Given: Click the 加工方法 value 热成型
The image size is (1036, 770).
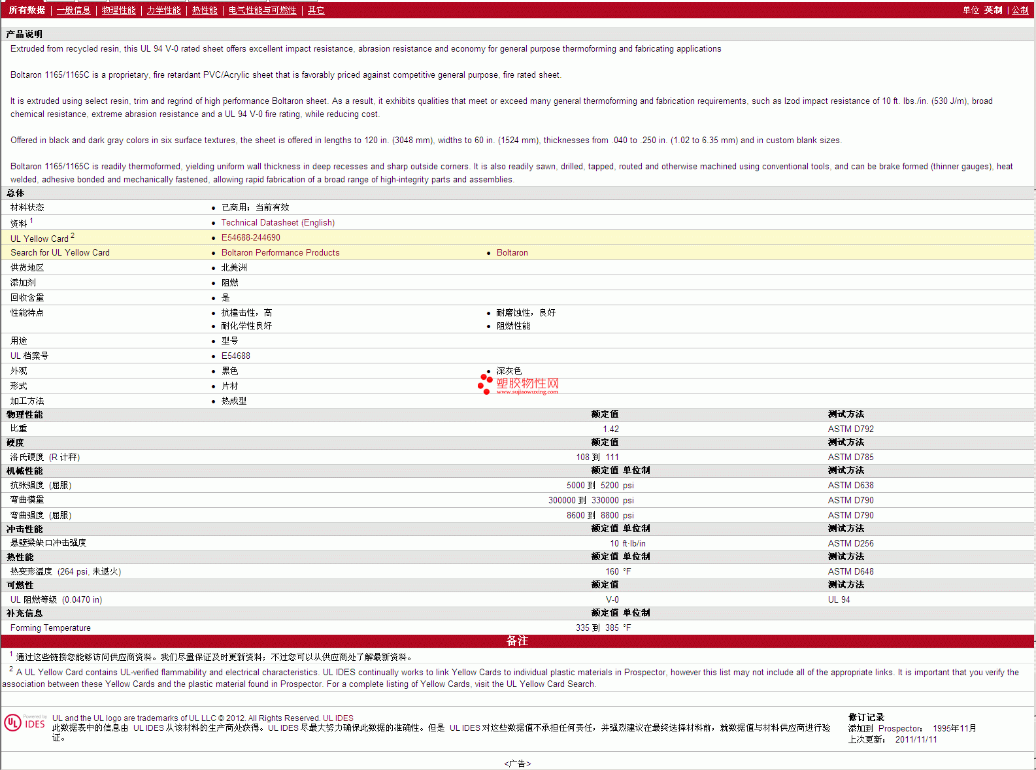Looking at the screenshot, I should (233, 401).
